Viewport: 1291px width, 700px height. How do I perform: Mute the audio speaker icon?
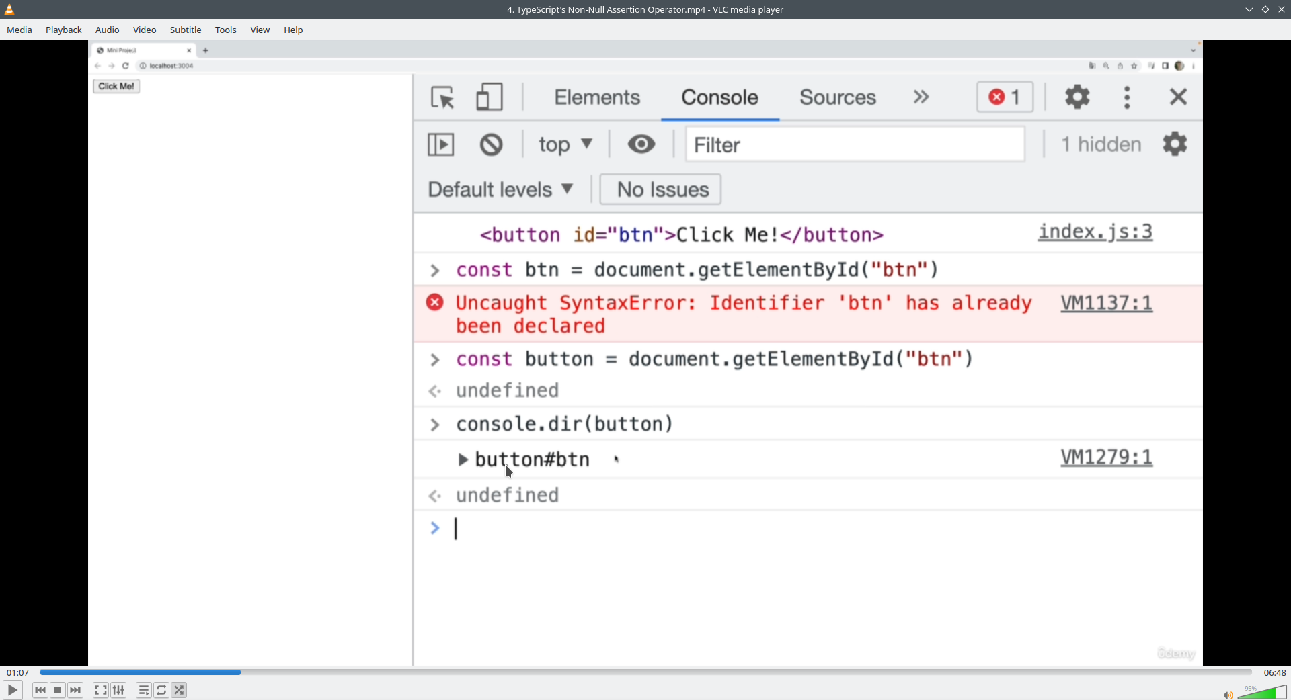(1228, 695)
